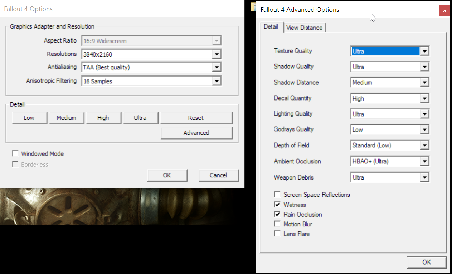Apply the High detail preset
452x274 pixels.
point(103,118)
